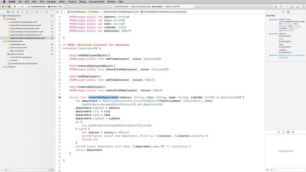Screen dimensions: 306x172
Task: Open CoreData jump bar folder segment
Action: click(93, 12)
